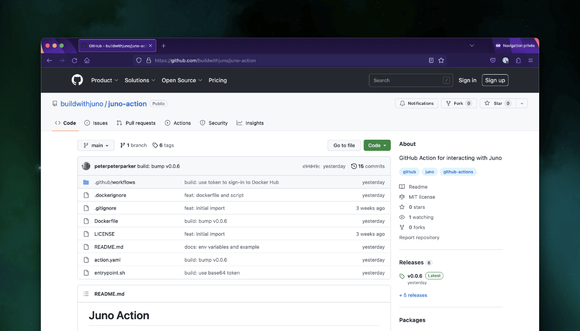Go to the Insights tab
Image resolution: width=580 pixels, height=331 pixels.
tap(250, 123)
